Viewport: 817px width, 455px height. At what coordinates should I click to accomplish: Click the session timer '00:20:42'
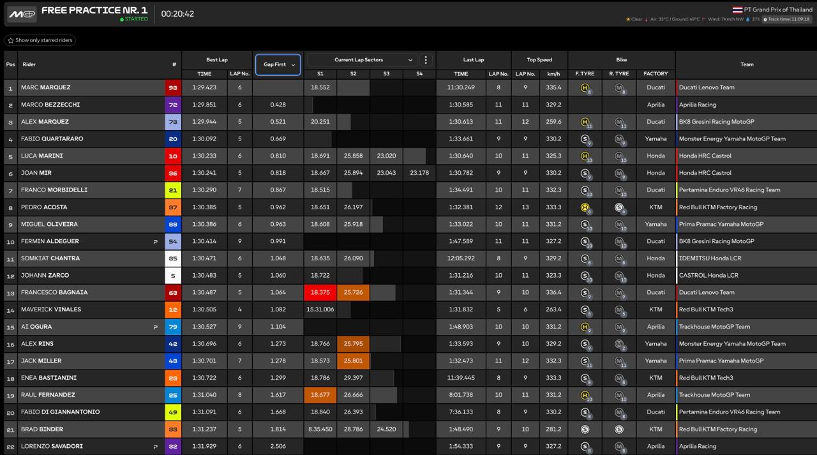click(177, 13)
